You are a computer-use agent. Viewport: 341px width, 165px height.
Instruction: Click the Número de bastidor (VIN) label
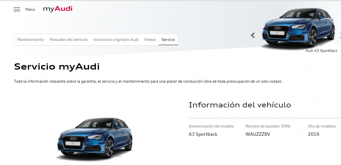pos(268,126)
